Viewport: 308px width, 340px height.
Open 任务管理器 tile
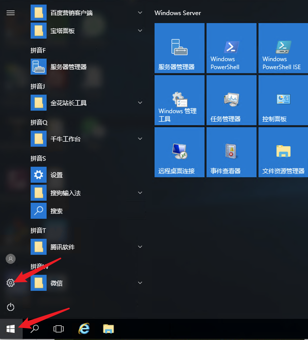tap(231, 100)
